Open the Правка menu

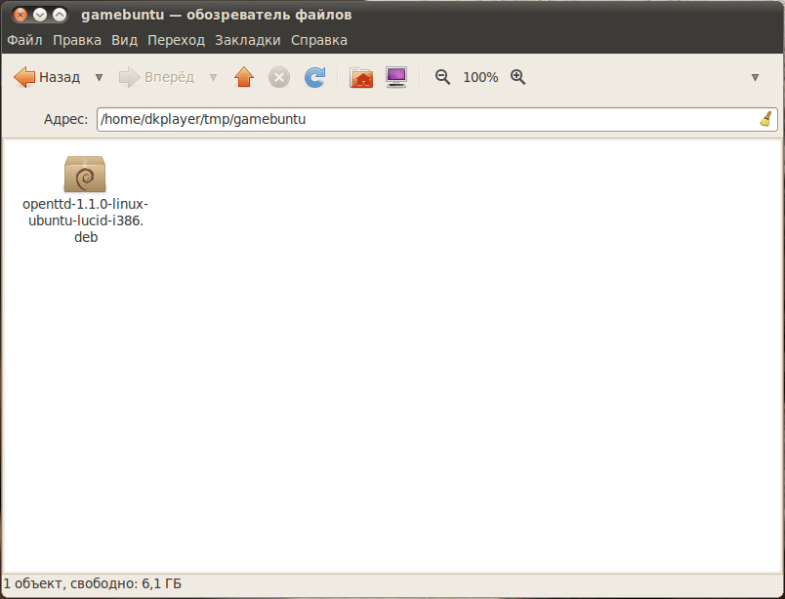(x=77, y=40)
